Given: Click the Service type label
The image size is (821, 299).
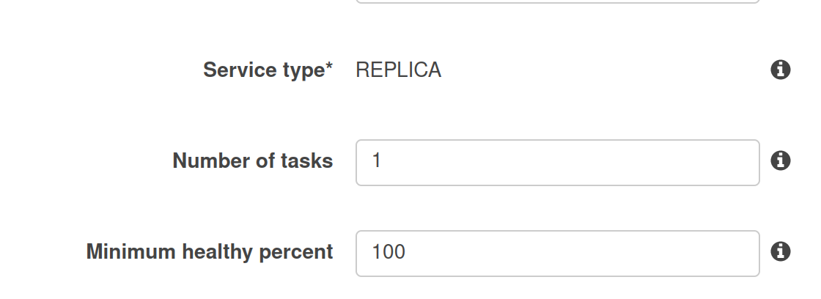Looking at the screenshot, I should coord(268,70).
